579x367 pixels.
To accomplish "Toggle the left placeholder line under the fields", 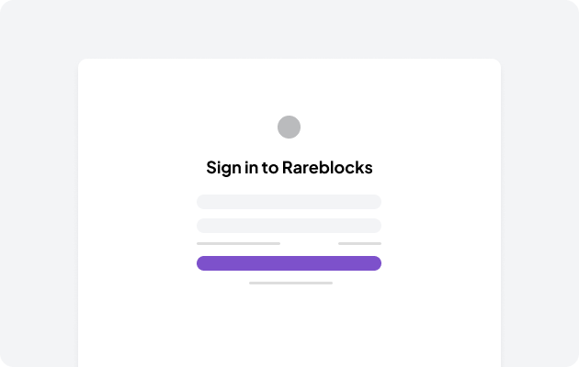I will click(238, 243).
